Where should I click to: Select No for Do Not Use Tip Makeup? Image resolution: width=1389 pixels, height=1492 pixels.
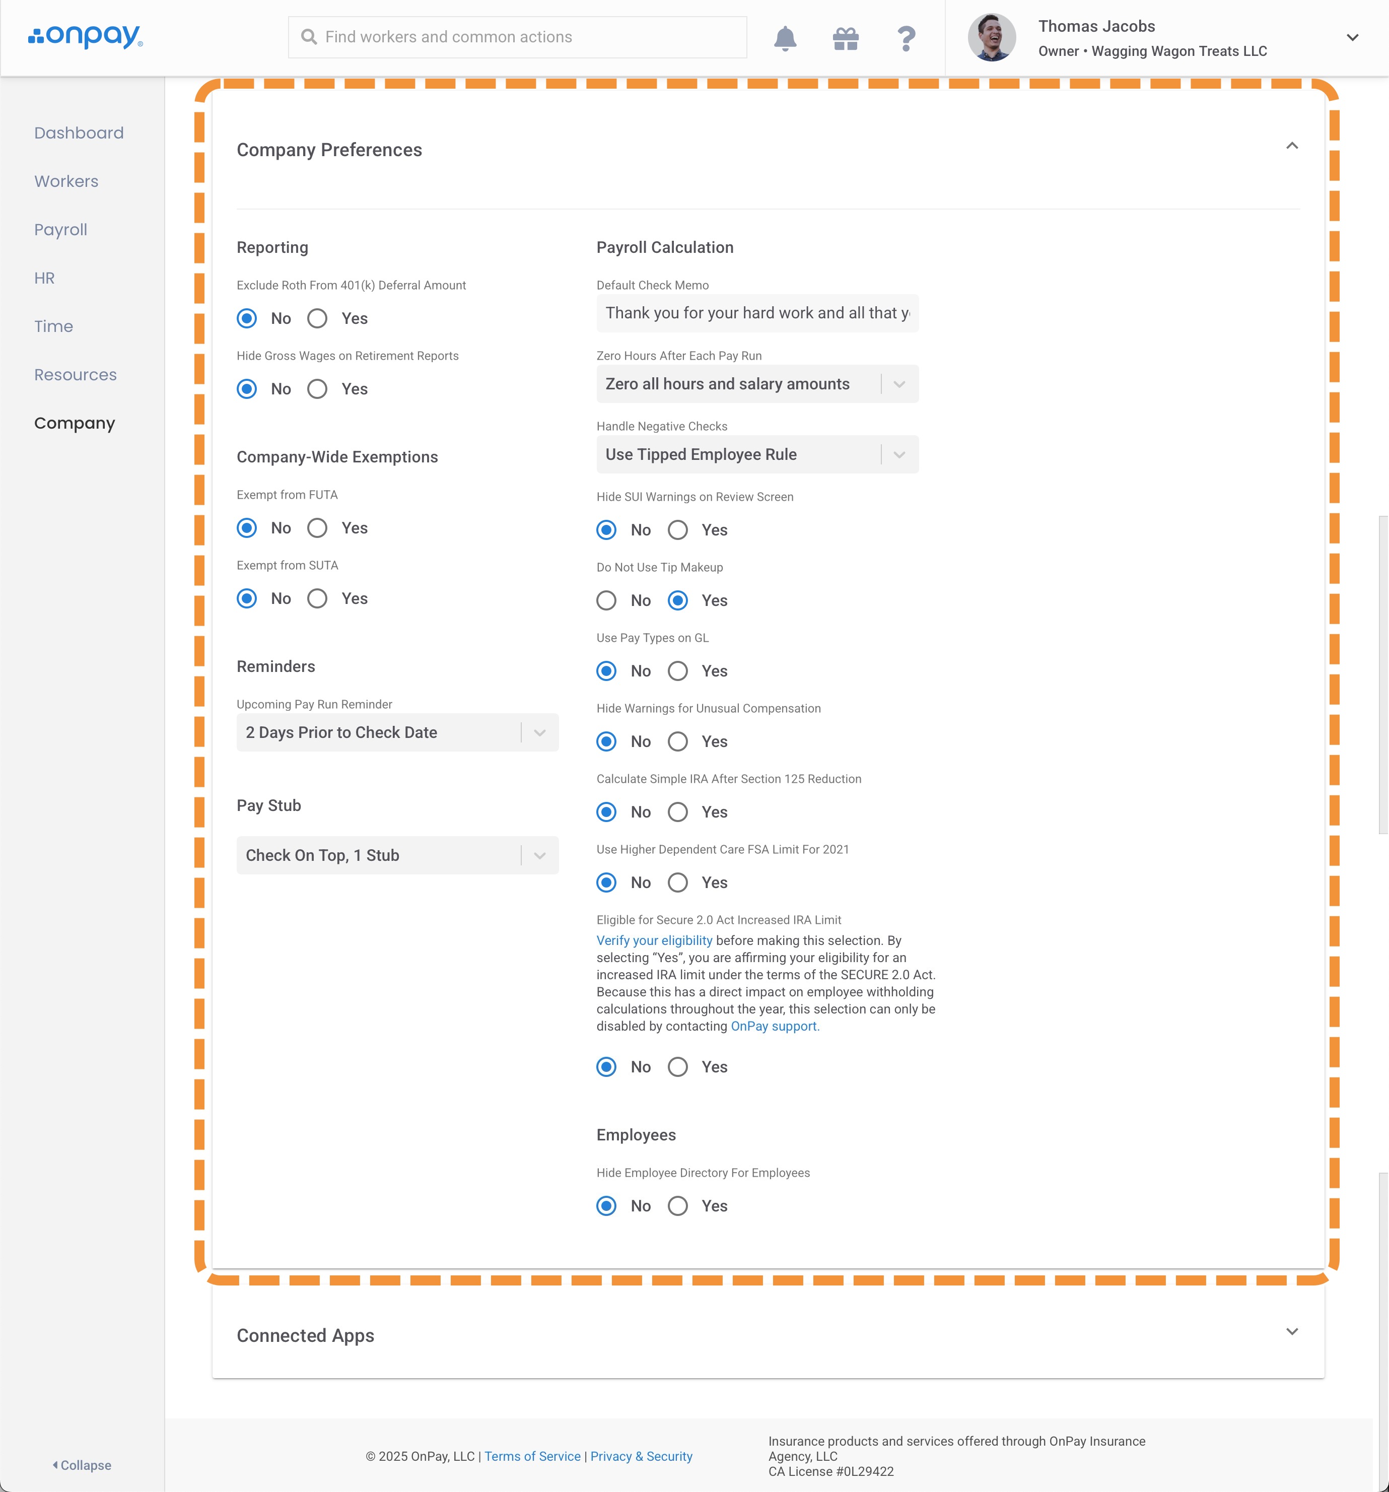606,600
